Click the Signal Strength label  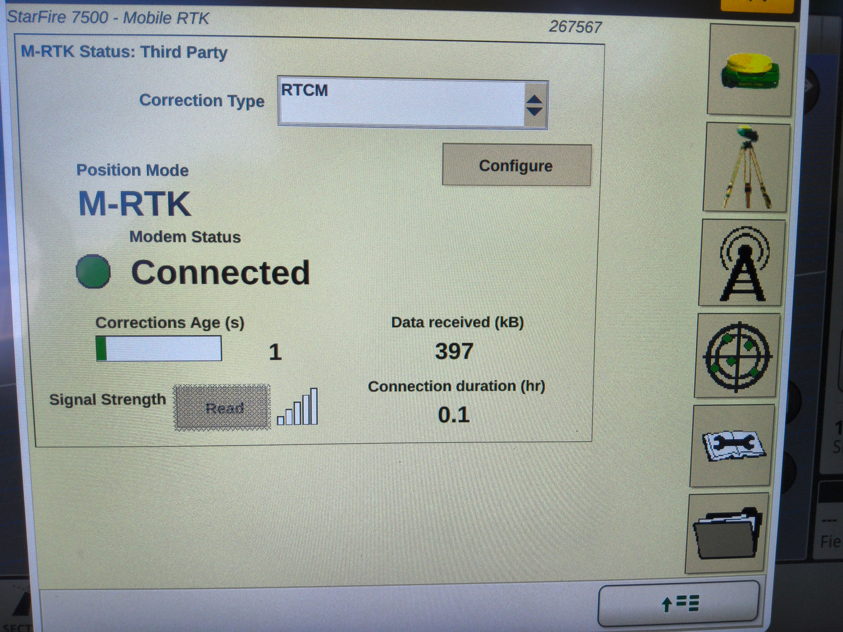point(108,400)
